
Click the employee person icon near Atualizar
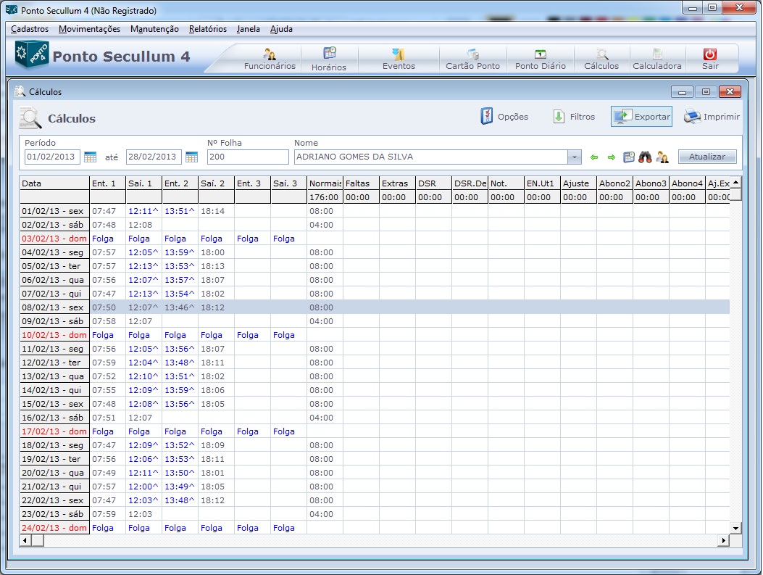click(x=662, y=157)
